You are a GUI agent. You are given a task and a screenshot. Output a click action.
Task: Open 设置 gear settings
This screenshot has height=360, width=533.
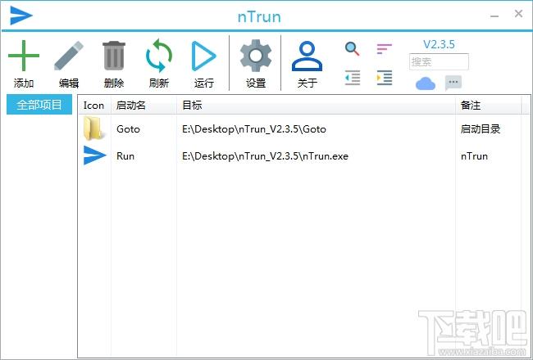coord(256,56)
